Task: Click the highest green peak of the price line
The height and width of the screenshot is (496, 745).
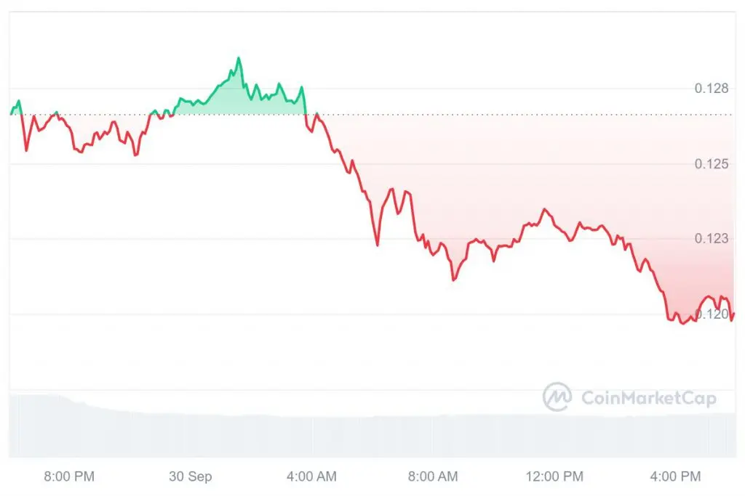Action: pyautogui.click(x=239, y=58)
